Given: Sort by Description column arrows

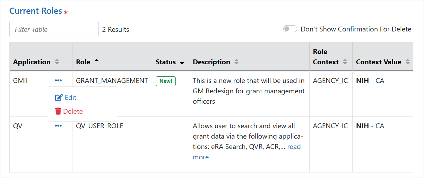Looking at the screenshot, I should (236, 62).
